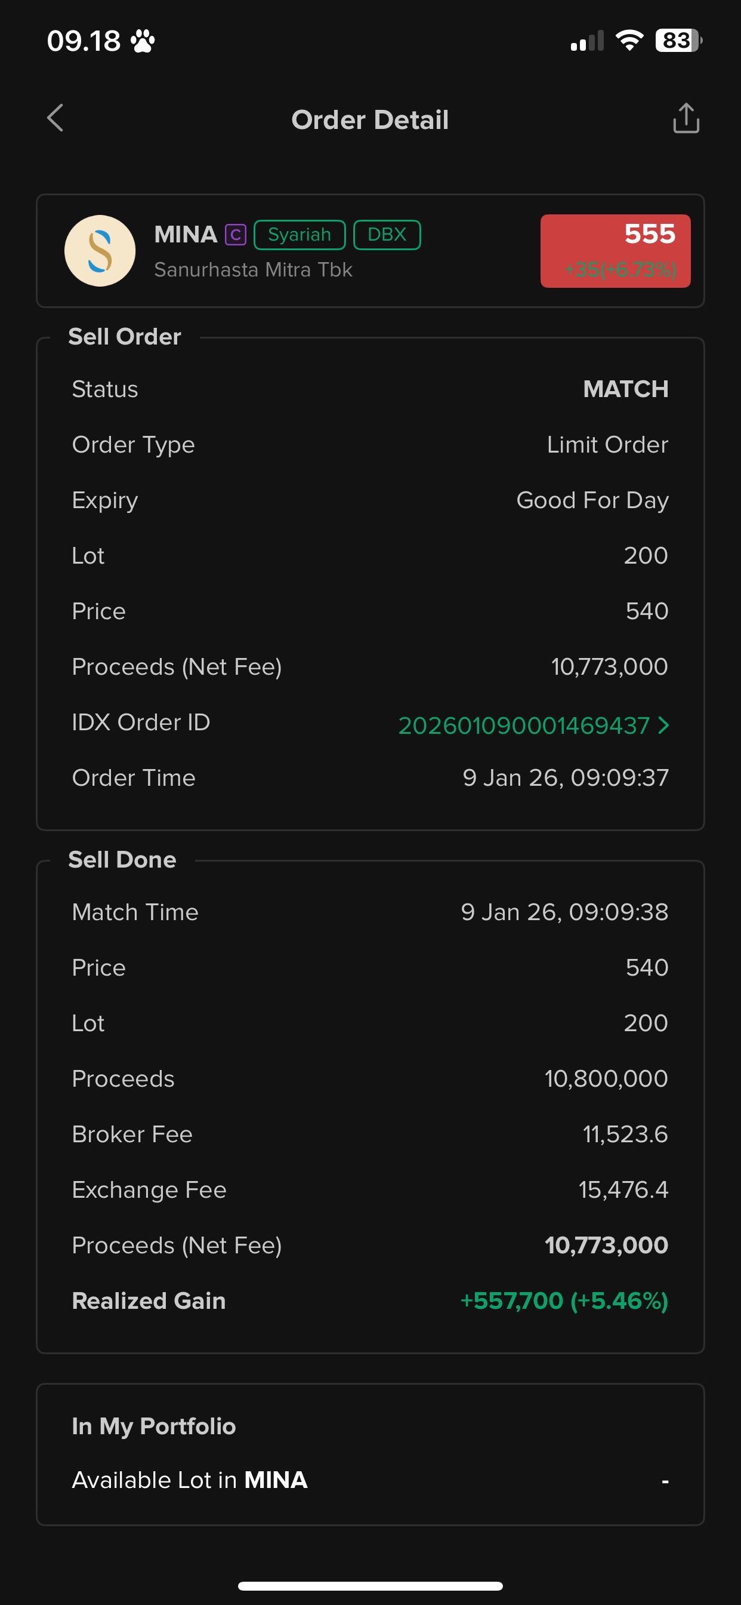
Task: Expand the IDX Order ID chevron
Action: point(664,725)
